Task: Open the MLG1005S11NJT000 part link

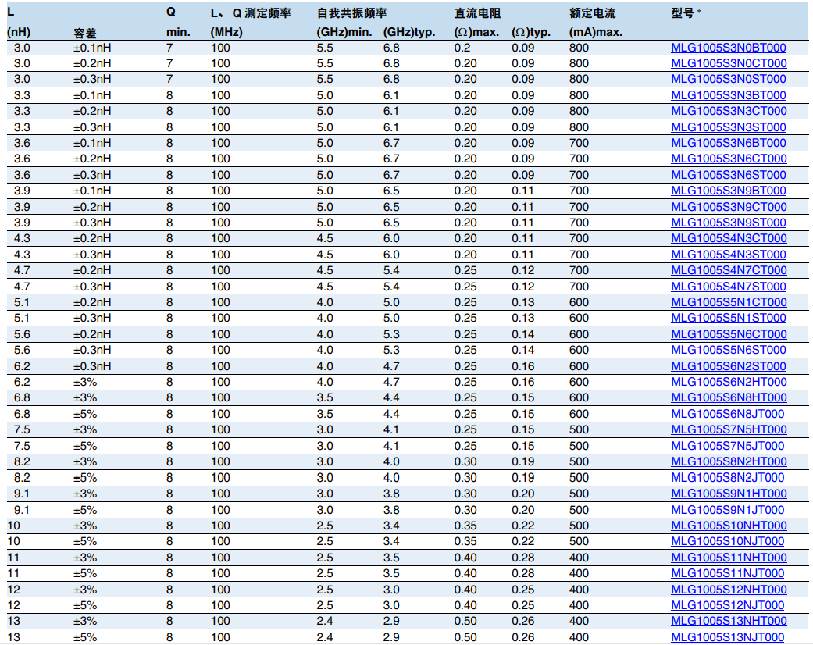Action: 727,573
